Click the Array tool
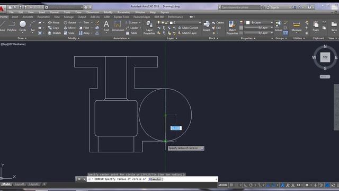Viewport: 339px width, 191px height. [x=84, y=33]
